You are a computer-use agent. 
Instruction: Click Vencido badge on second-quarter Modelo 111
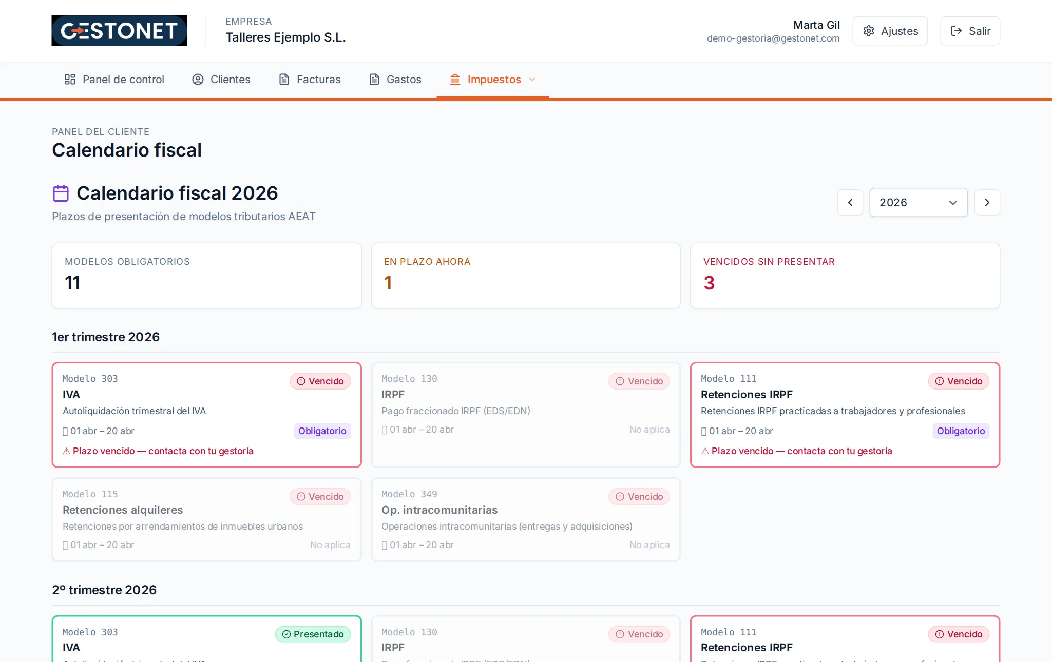(x=959, y=634)
